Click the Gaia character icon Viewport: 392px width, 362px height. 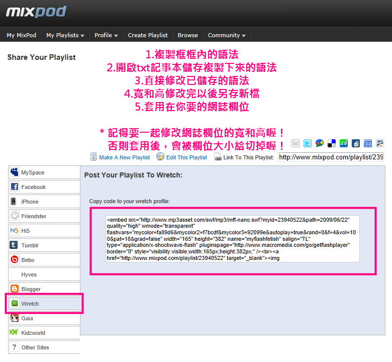pos(15,318)
